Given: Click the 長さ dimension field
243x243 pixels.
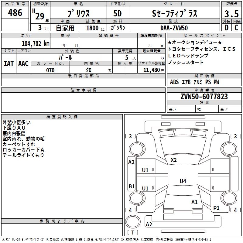Looking at the screenshot, I should [x=181, y=109].
